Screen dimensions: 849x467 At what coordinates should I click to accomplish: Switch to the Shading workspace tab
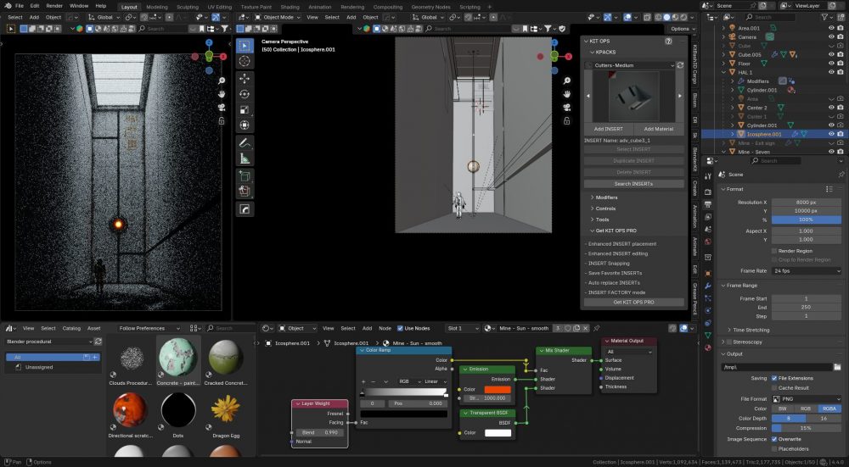point(290,7)
